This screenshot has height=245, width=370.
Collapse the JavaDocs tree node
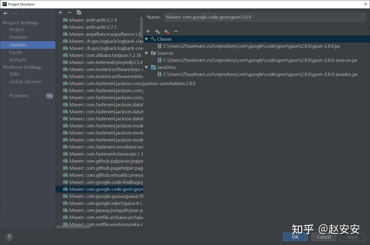pyautogui.click(x=147, y=67)
